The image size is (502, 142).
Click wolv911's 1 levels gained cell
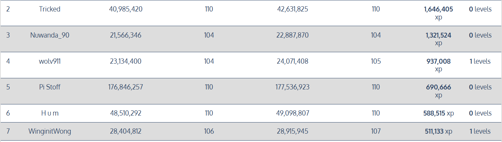click(480, 62)
